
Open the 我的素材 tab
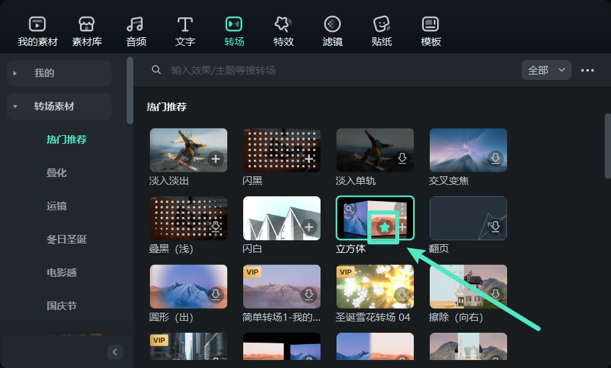tap(37, 32)
